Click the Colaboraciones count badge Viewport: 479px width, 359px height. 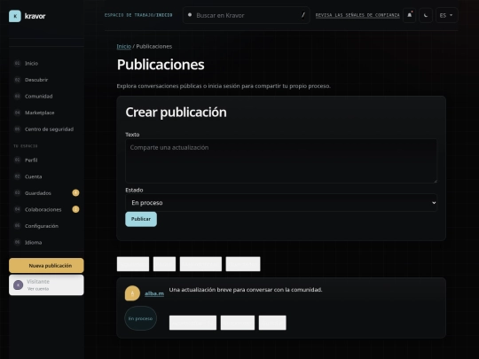point(75,209)
